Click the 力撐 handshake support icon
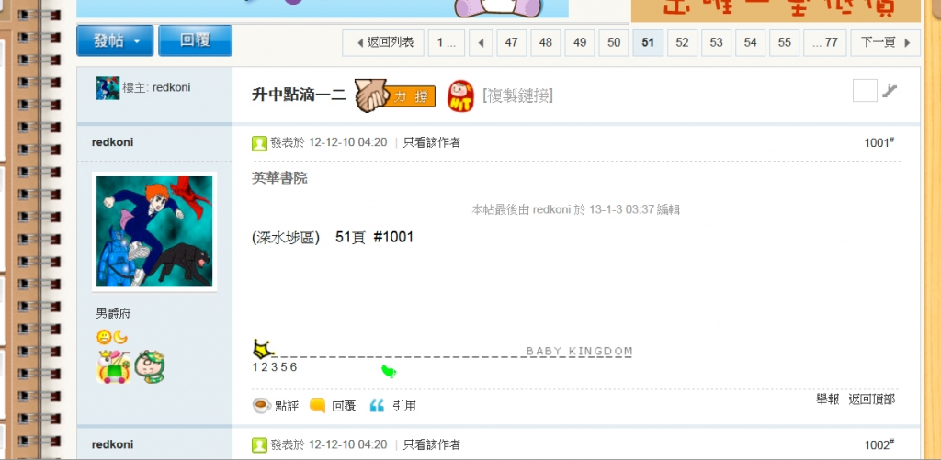This screenshot has height=460, width=941. click(395, 95)
